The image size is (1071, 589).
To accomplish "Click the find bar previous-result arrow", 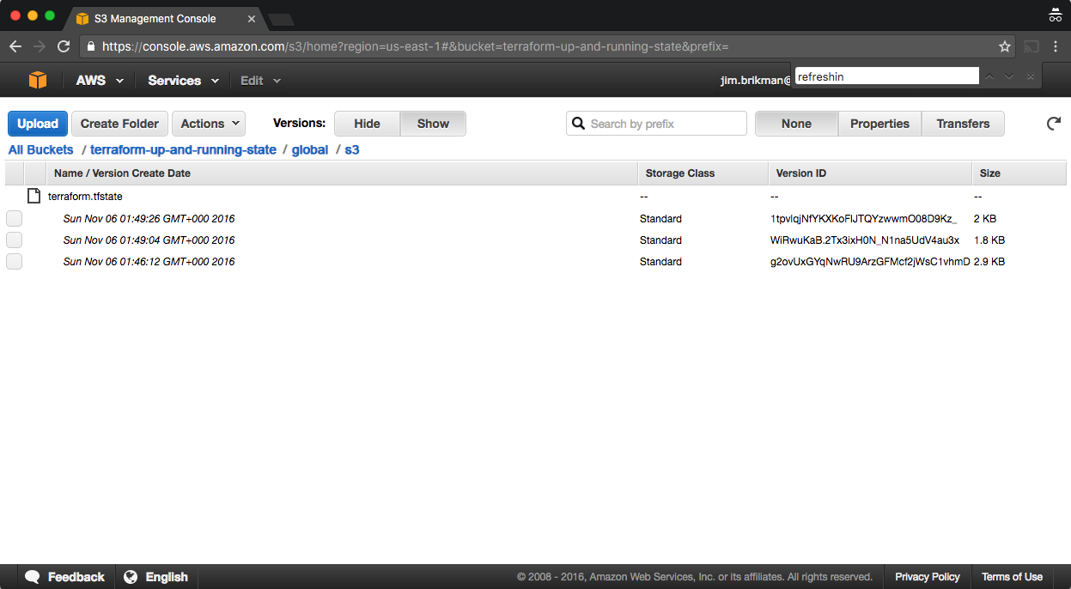I will [x=989, y=76].
